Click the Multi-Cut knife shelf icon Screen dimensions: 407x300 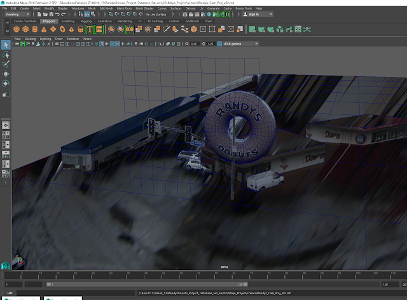pos(166,29)
